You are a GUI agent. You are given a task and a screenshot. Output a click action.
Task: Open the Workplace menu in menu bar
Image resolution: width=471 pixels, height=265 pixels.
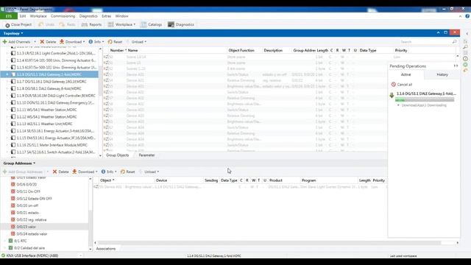tap(38, 16)
